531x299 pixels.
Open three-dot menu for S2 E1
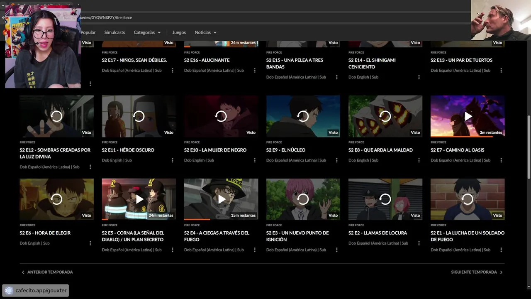[501, 250]
